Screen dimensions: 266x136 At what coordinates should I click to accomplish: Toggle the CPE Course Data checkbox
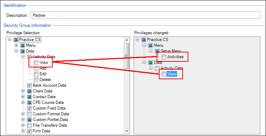(30, 102)
